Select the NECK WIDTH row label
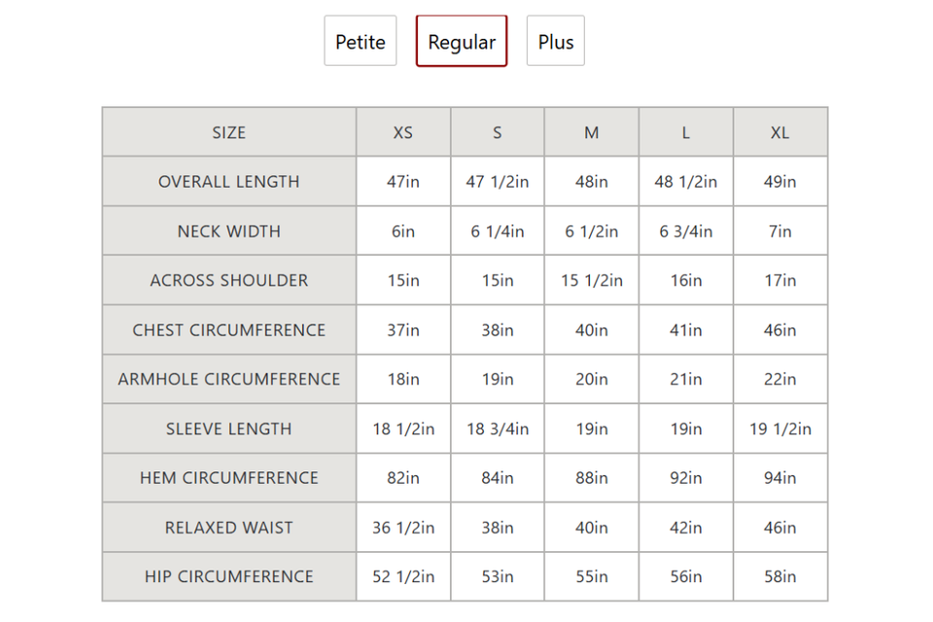933x622 pixels. click(x=229, y=231)
